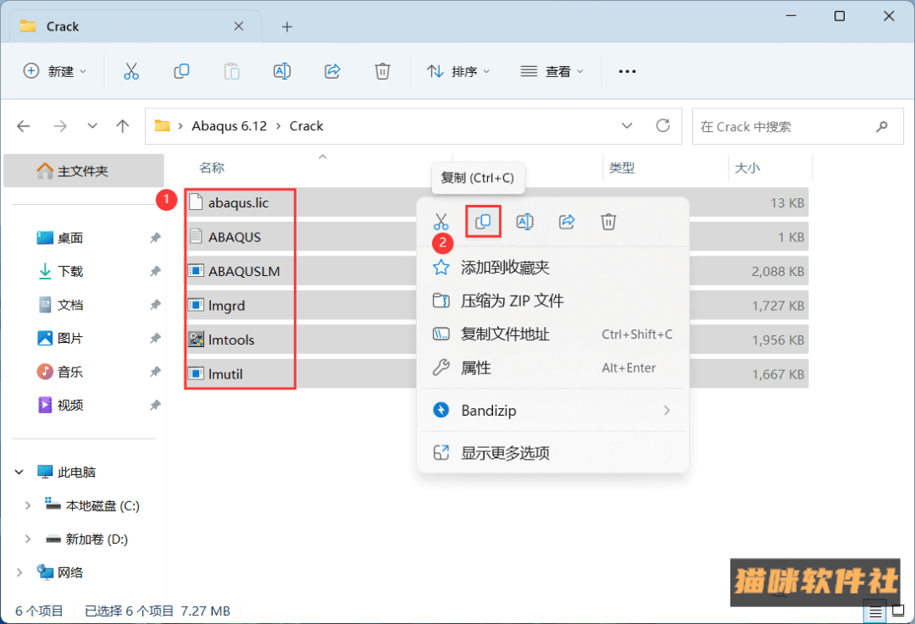The image size is (915, 624).
Task: Click the search magnifier icon
Action: pos(882,126)
